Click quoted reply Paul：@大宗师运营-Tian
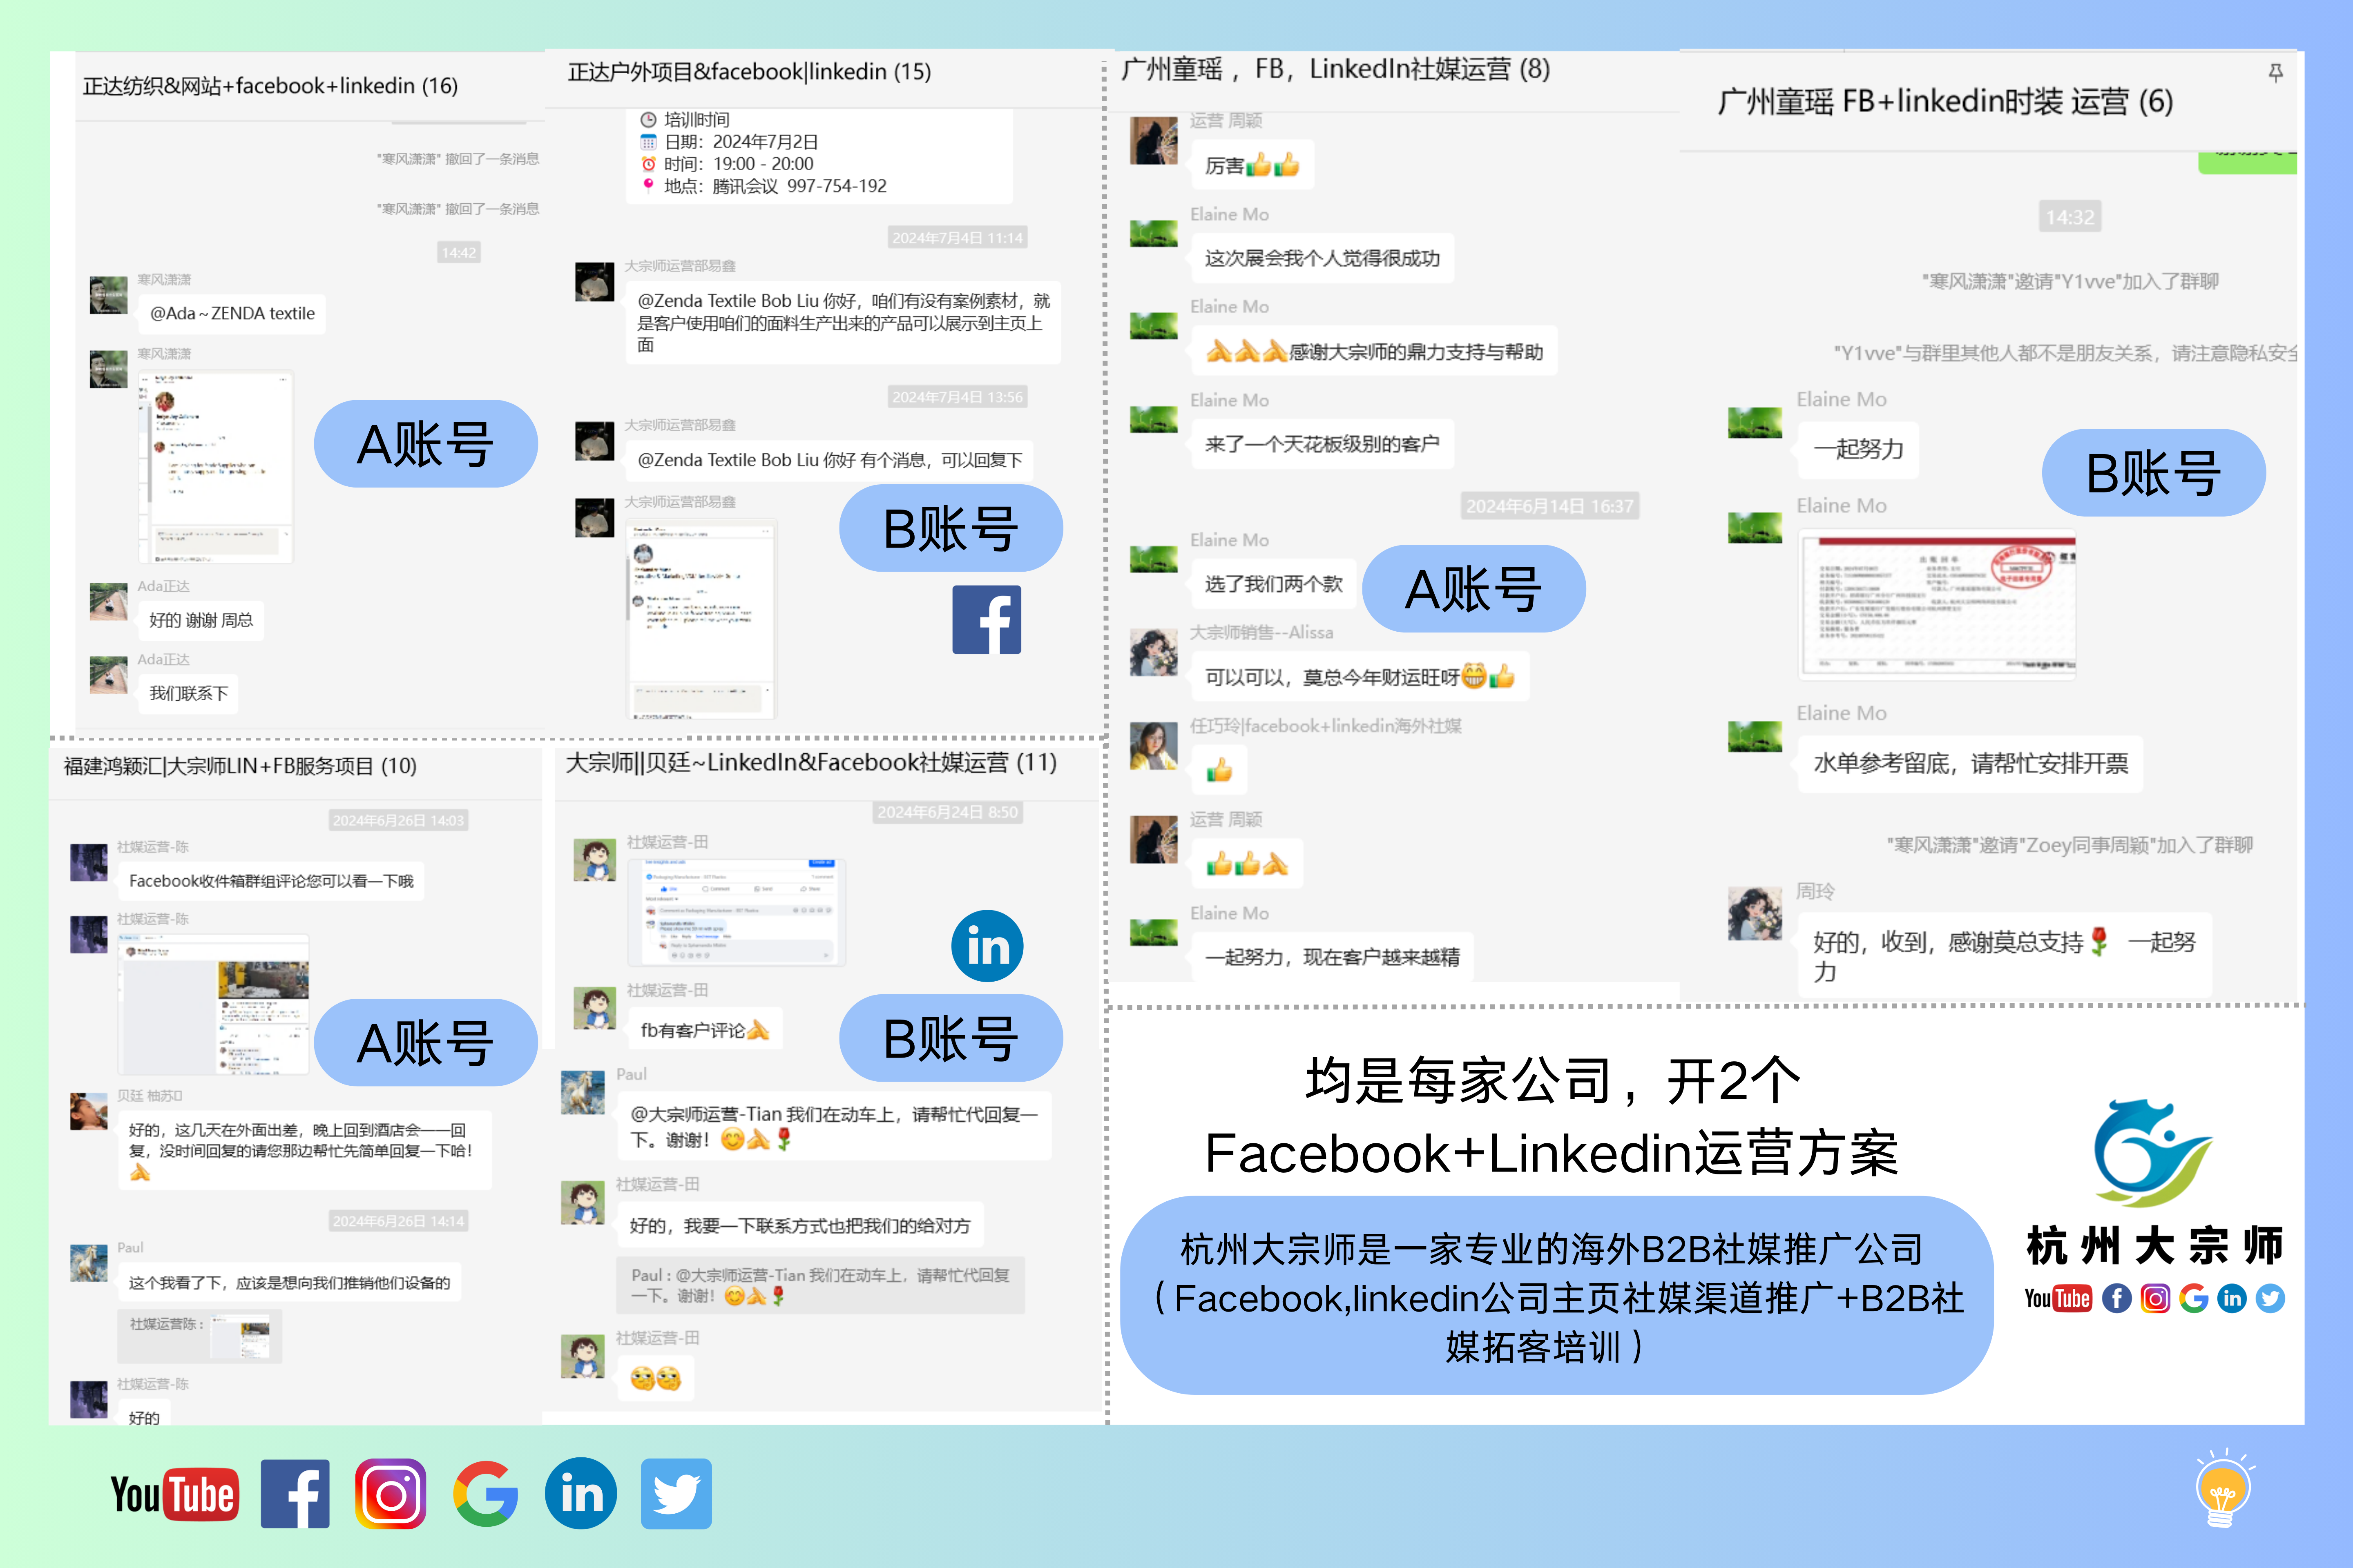Screen dimensions: 2353x1568 click(820, 1285)
